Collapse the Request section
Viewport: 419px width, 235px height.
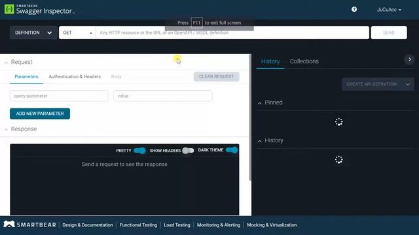pyautogui.click(x=6, y=63)
